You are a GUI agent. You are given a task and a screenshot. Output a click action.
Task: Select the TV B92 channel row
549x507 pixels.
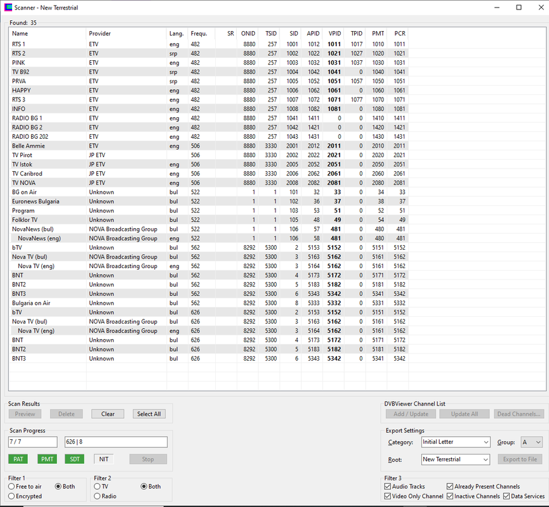[209, 72]
